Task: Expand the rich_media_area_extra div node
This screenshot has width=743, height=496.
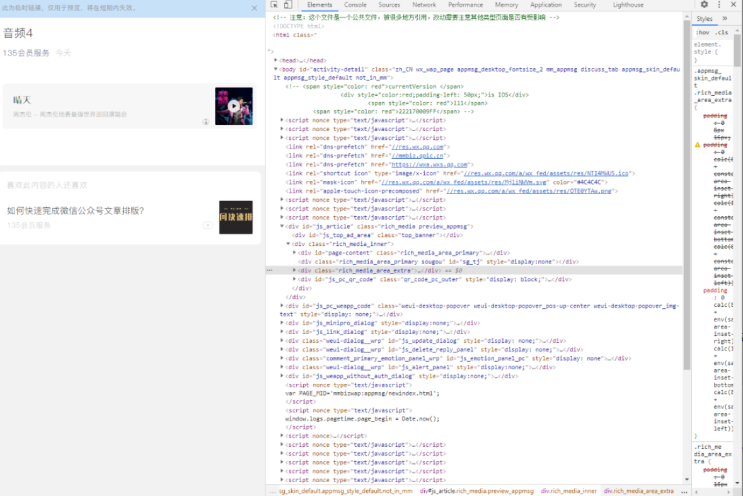Action: coord(294,270)
